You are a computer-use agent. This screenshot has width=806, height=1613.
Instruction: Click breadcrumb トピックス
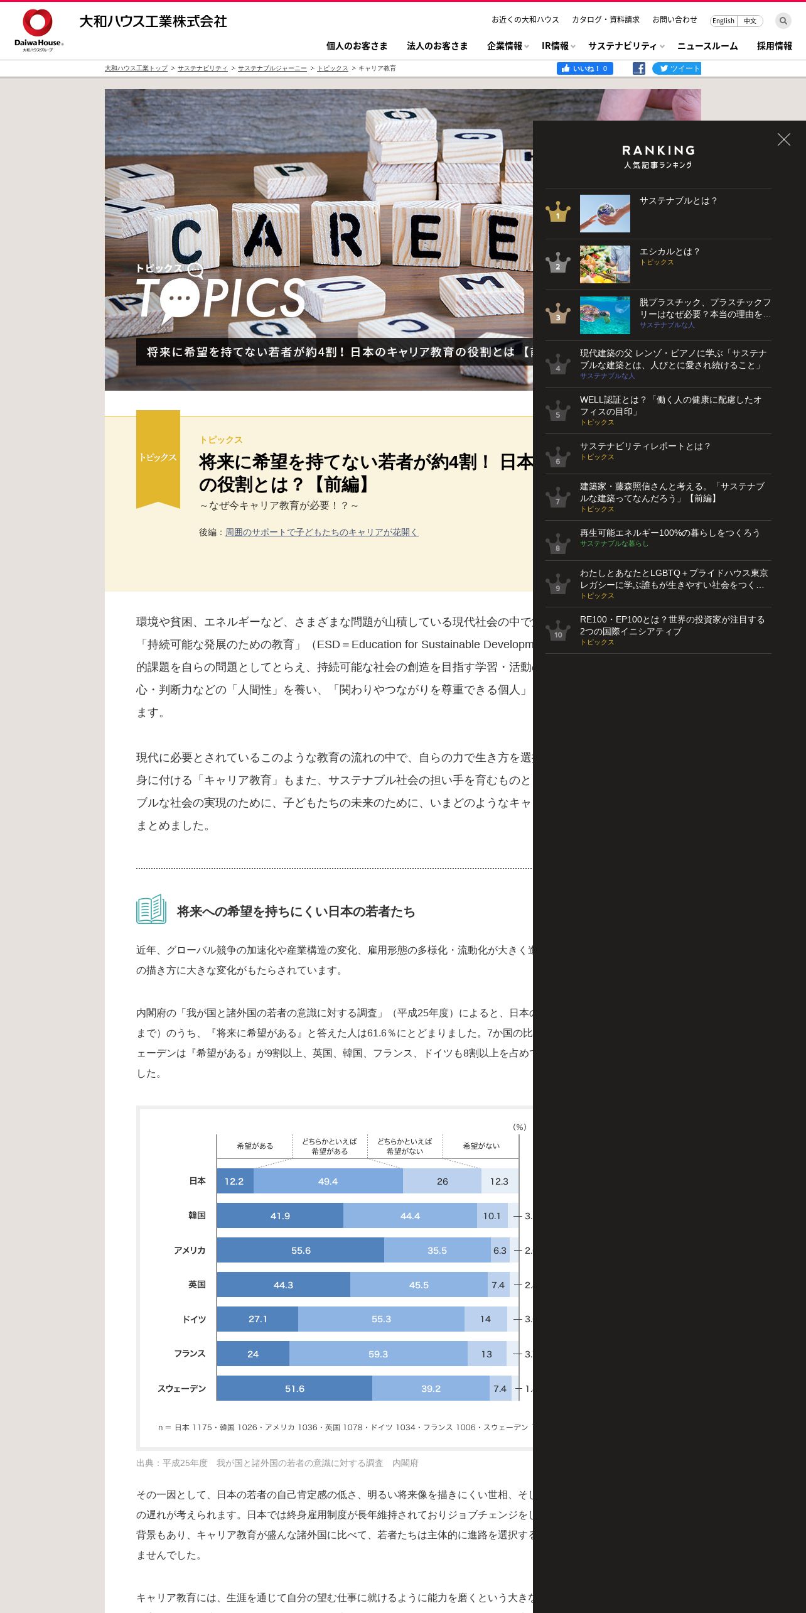333,68
